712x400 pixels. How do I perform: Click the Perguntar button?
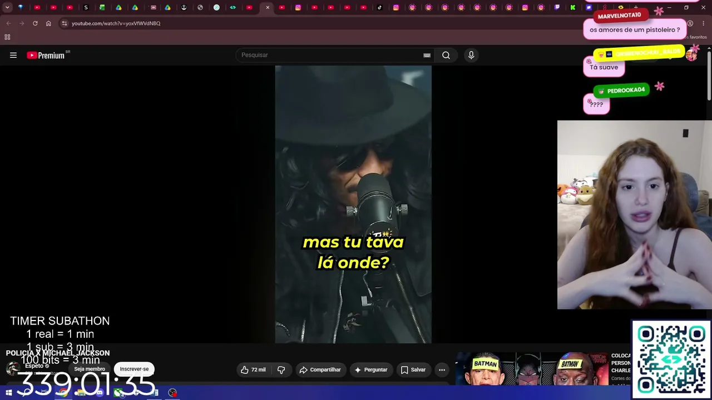click(371, 370)
